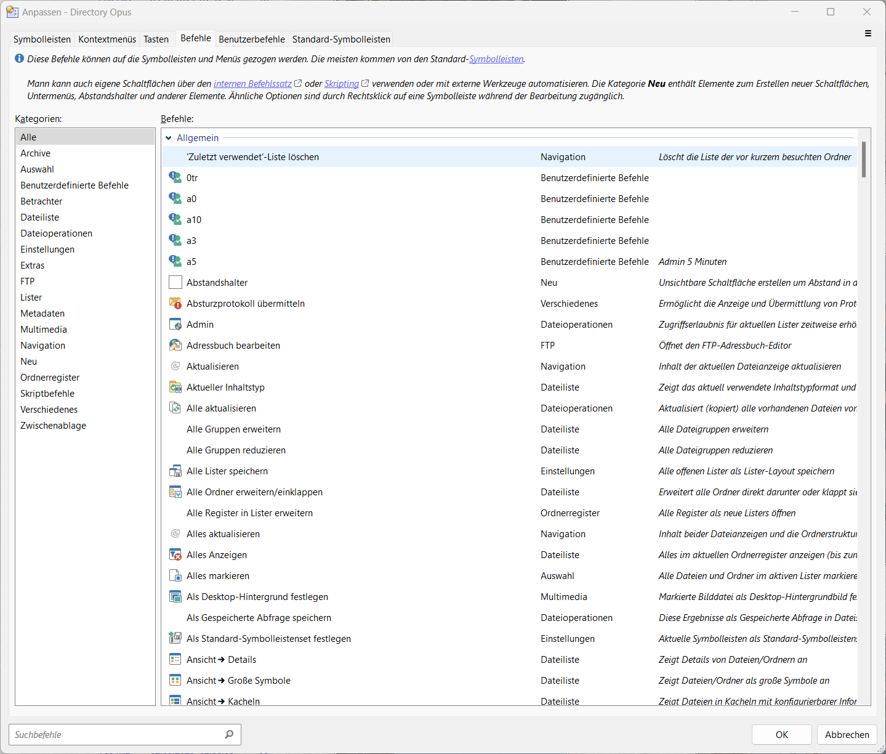Select the Zwischenablage category
Screen dimensions: 886x754
(85, 425)
